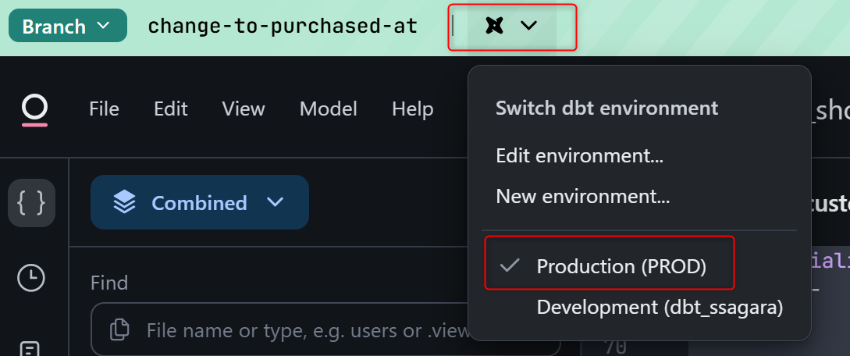Click the documents icon inside Find field
The height and width of the screenshot is (356, 850).
coord(119,329)
